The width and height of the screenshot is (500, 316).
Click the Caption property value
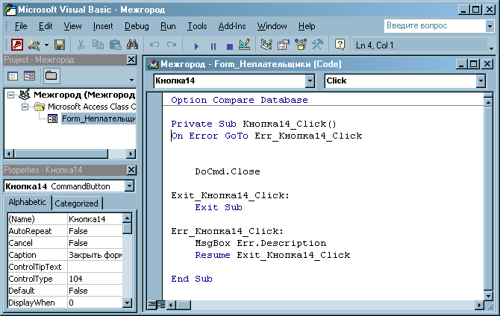click(x=95, y=255)
